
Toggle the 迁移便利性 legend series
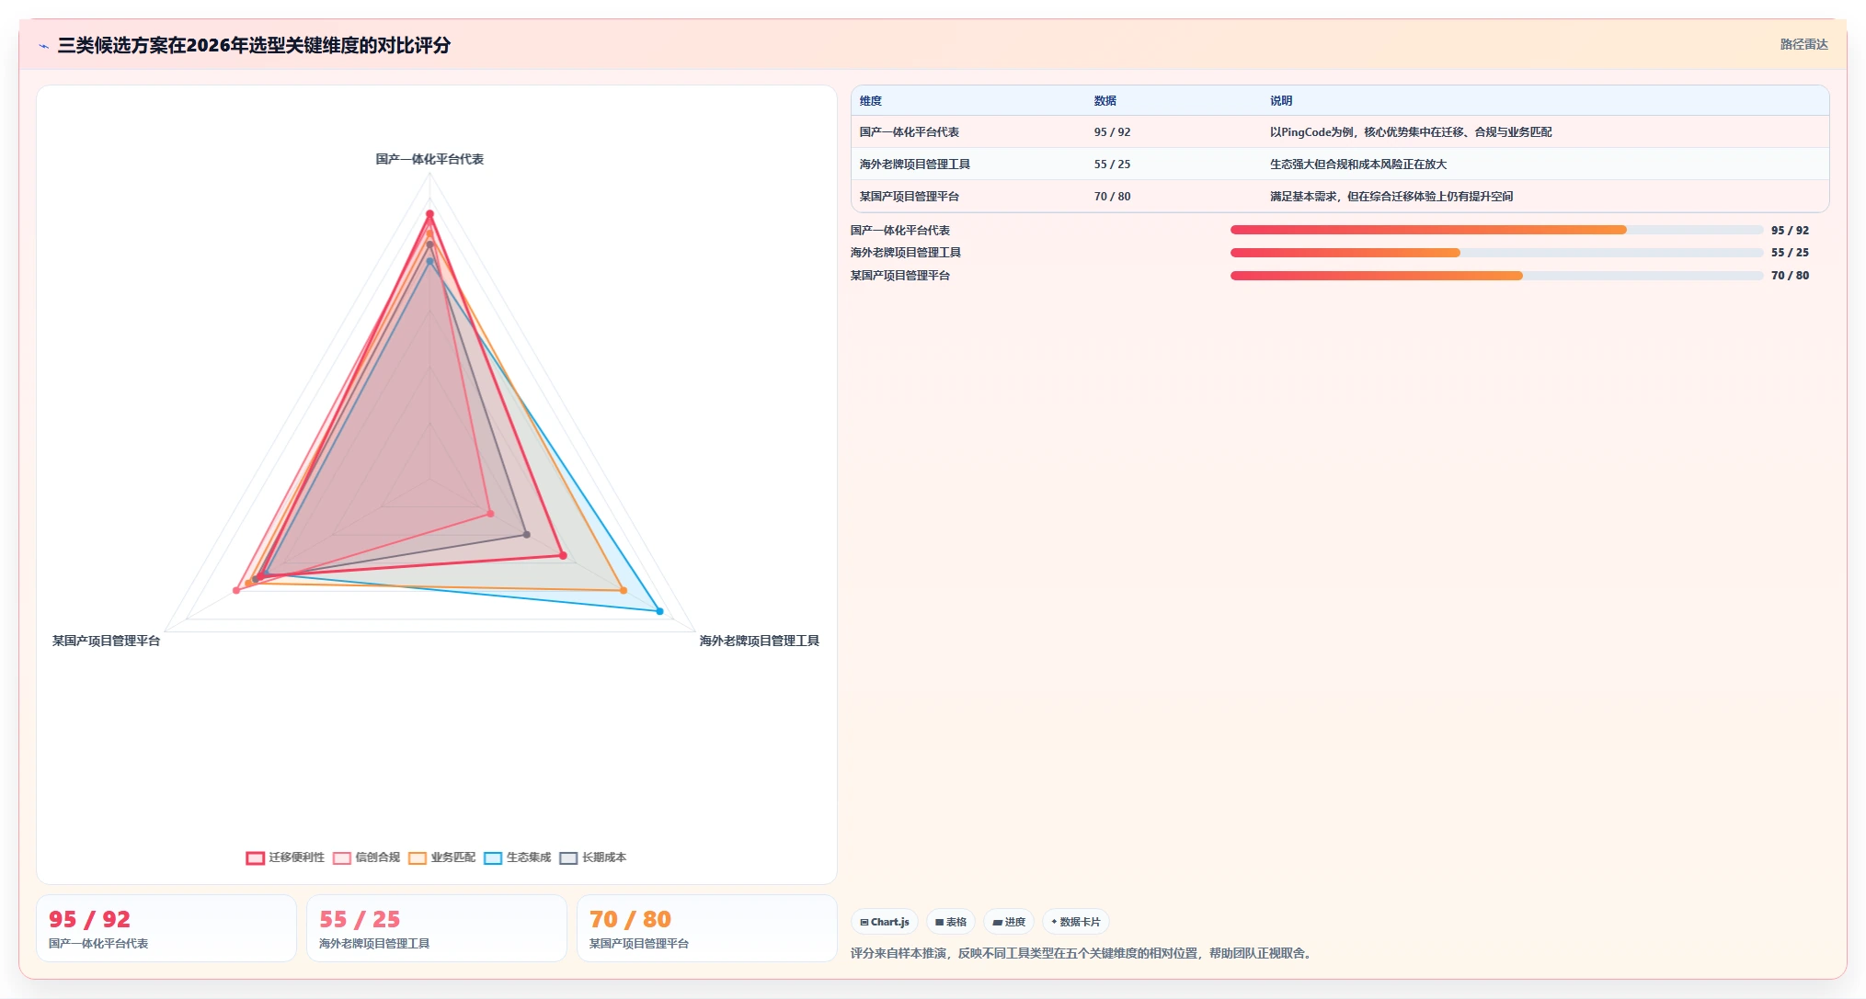tap(285, 857)
